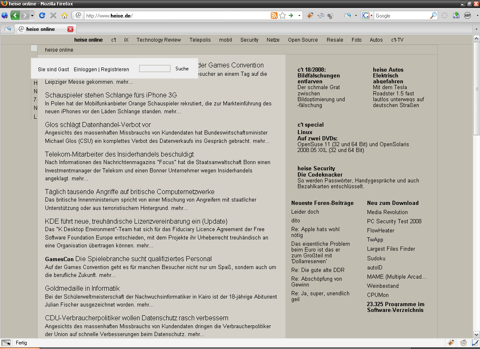
Task: Click the green Go arrow
Action: tap(291, 15)
